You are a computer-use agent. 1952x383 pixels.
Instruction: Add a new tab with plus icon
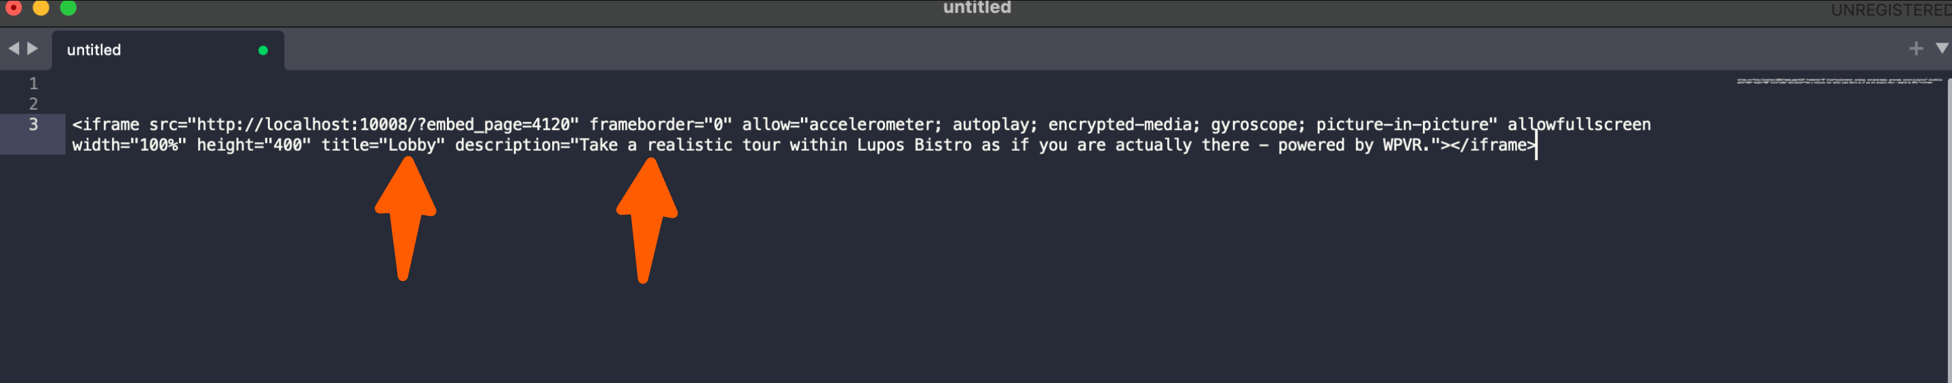point(1915,49)
